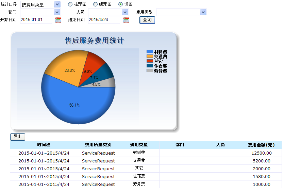The image size is (284, 190).
Task: Click the date range in the 交通费 row
Action: click(44, 161)
